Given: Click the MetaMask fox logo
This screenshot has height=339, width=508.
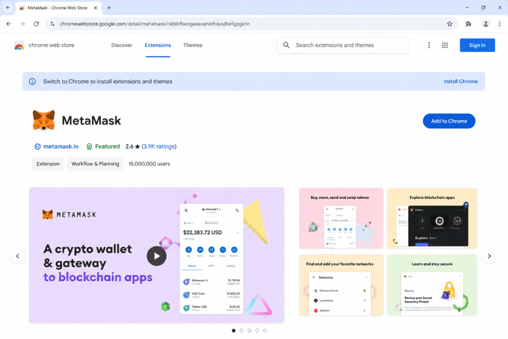Looking at the screenshot, I should [x=44, y=120].
